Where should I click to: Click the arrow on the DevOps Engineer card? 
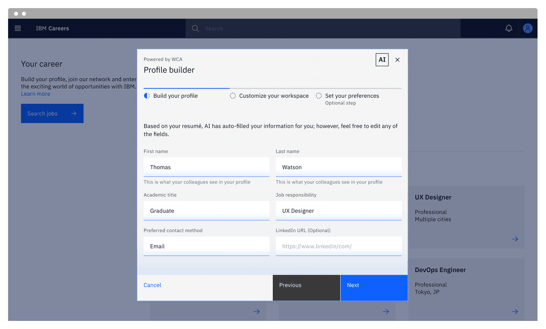[x=515, y=311]
